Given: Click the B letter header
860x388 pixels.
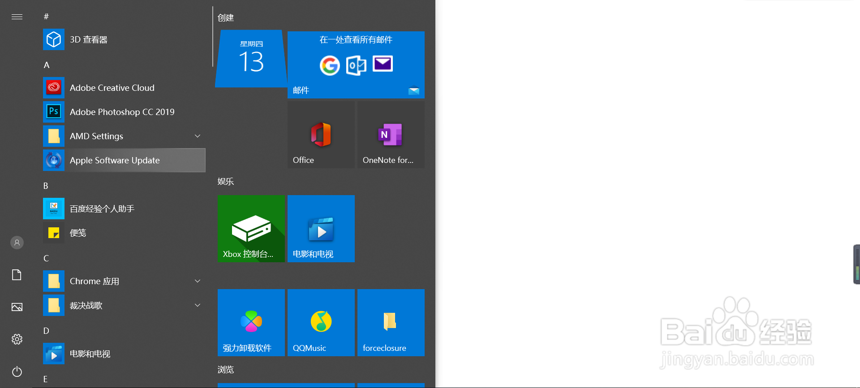Looking at the screenshot, I should click(46, 186).
